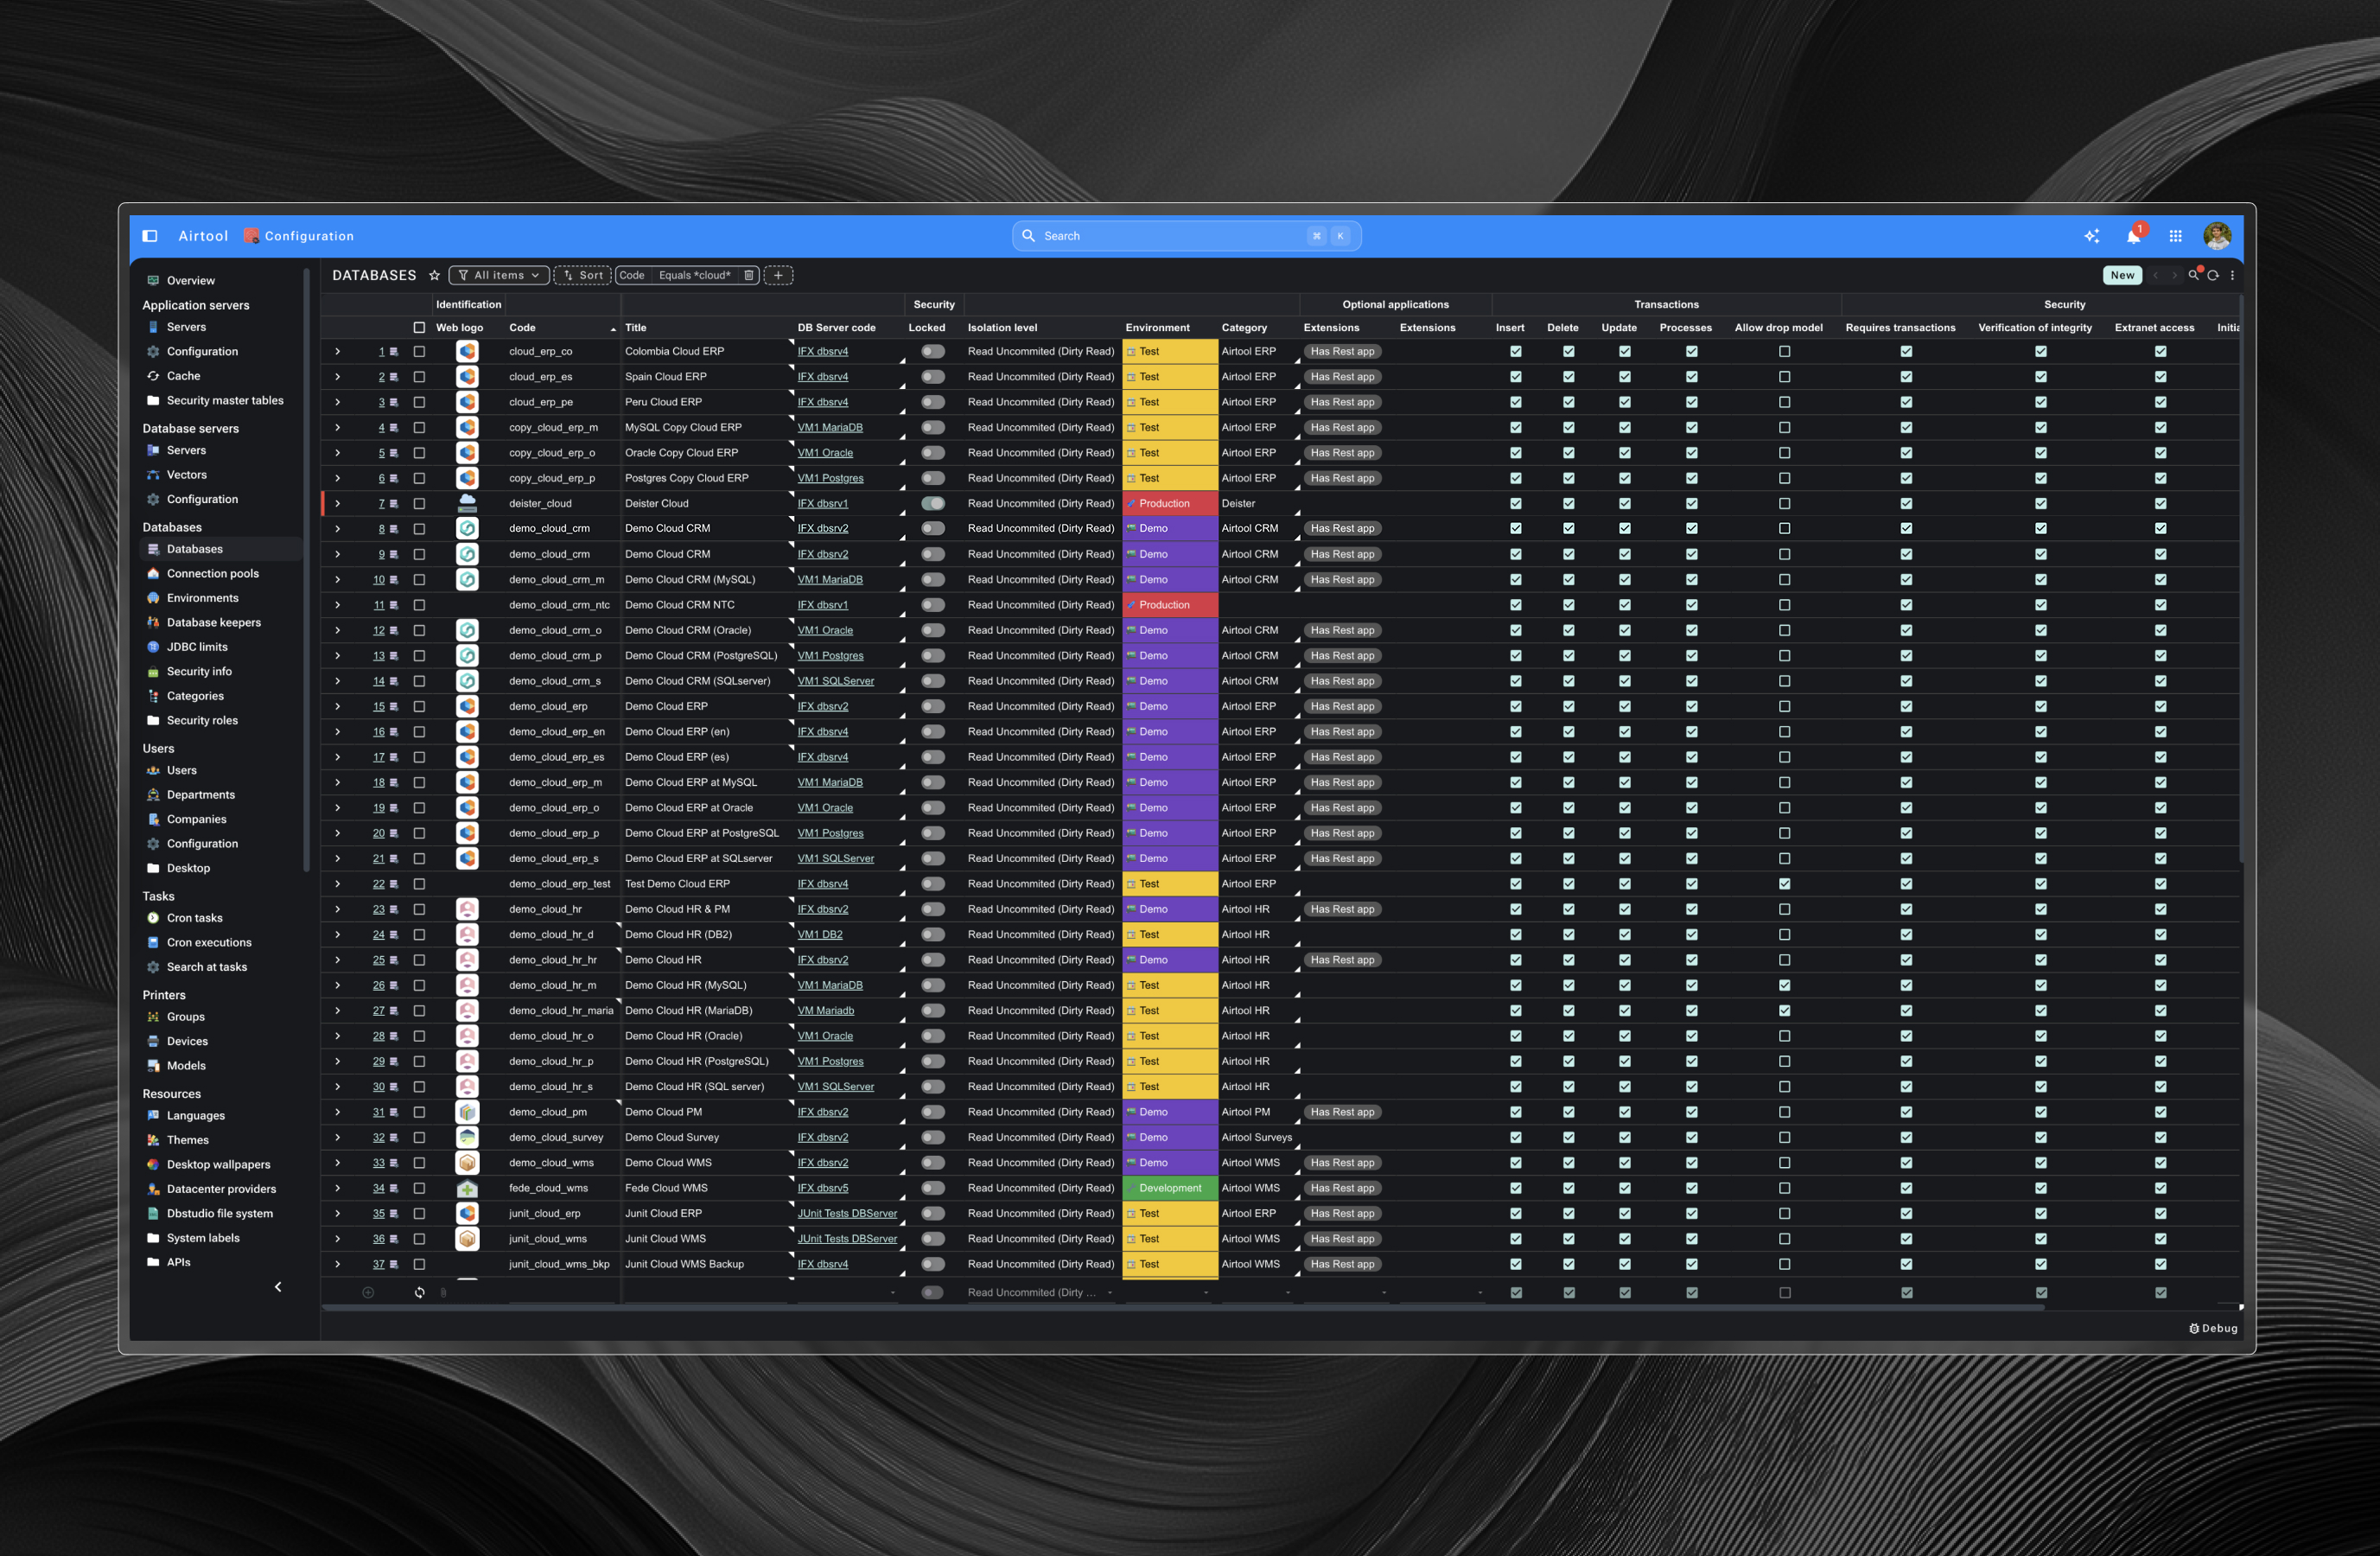Viewport: 2380px width, 1556px height.
Task: Check the select-all rows header checkbox
Action: [419, 328]
